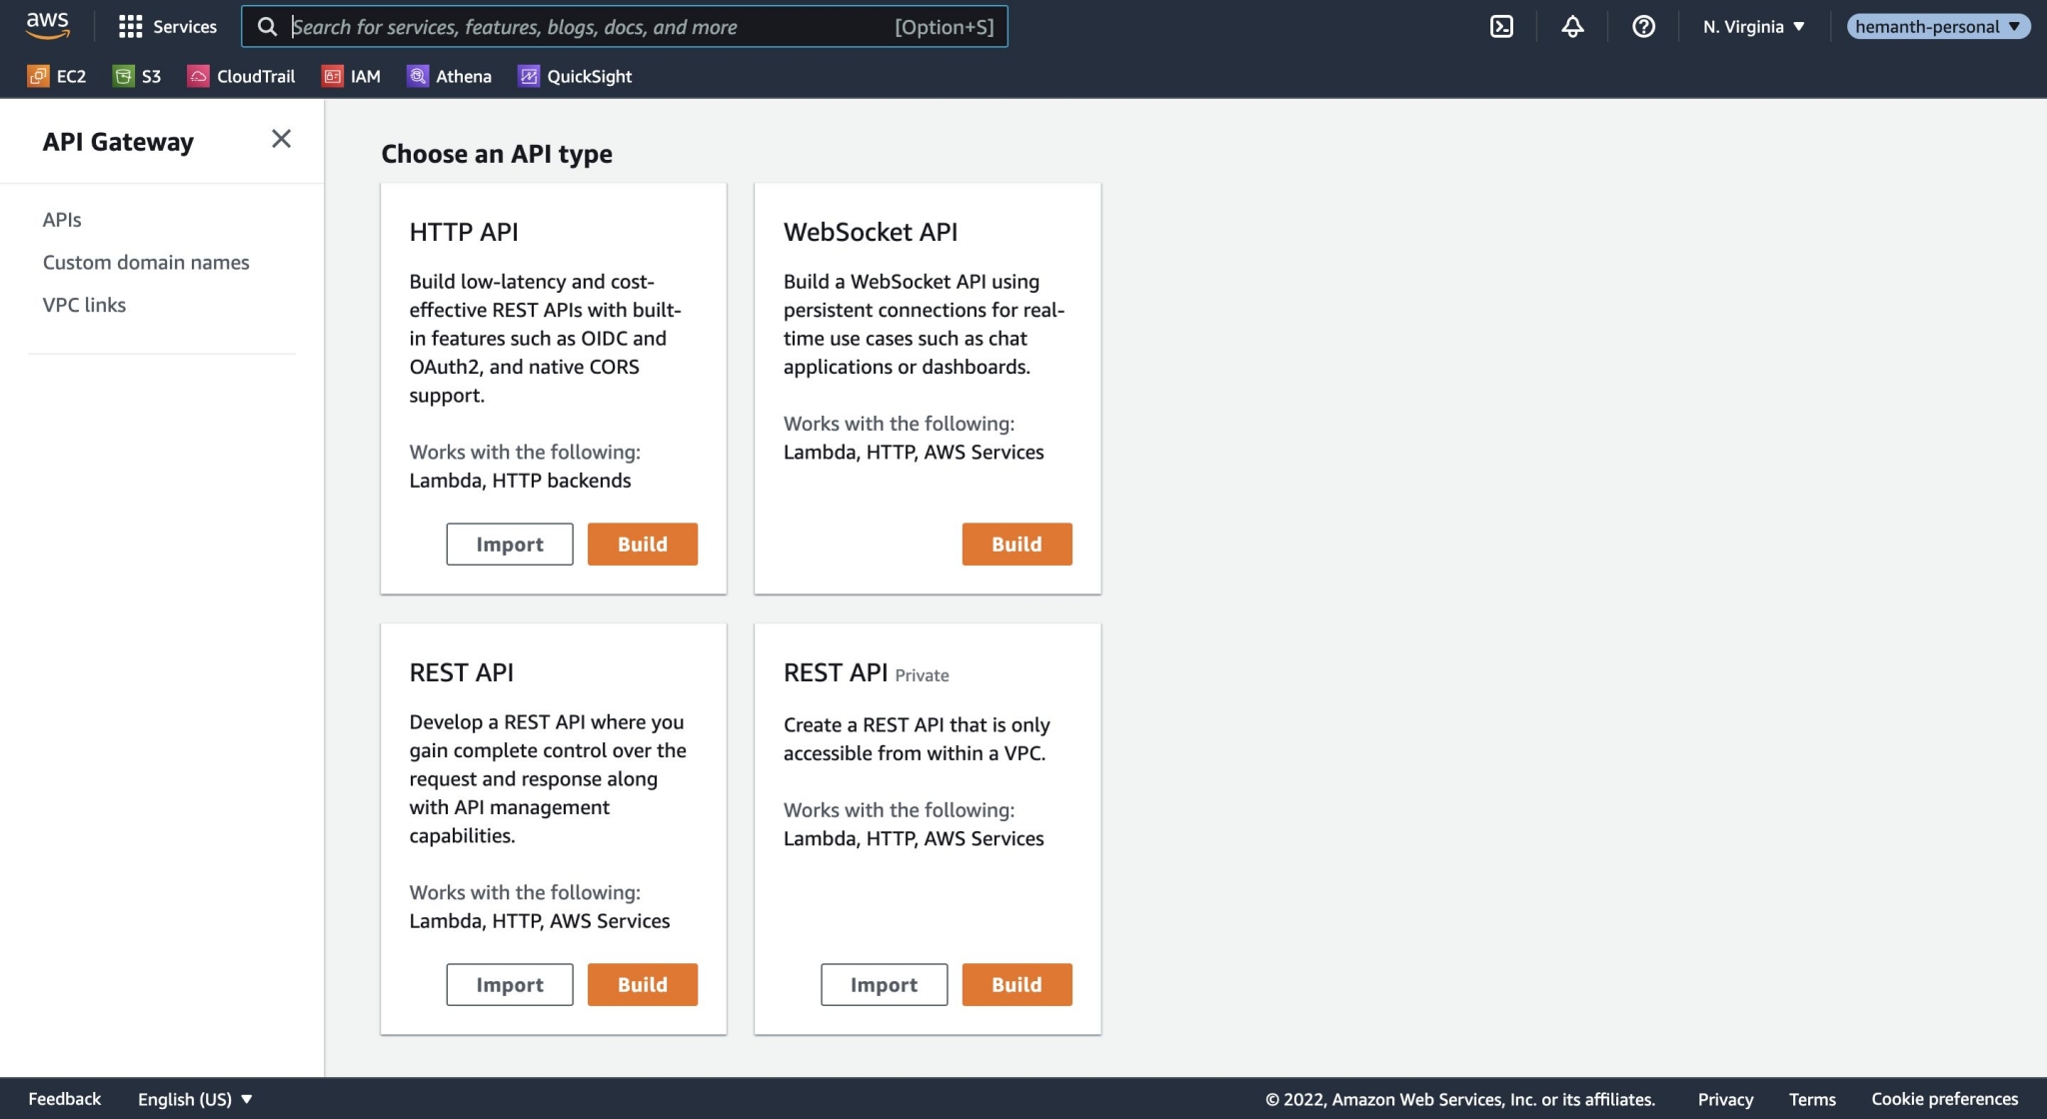Viewport: 2047px width, 1119px height.
Task: Navigate to VPC links
Action: point(84,305)
